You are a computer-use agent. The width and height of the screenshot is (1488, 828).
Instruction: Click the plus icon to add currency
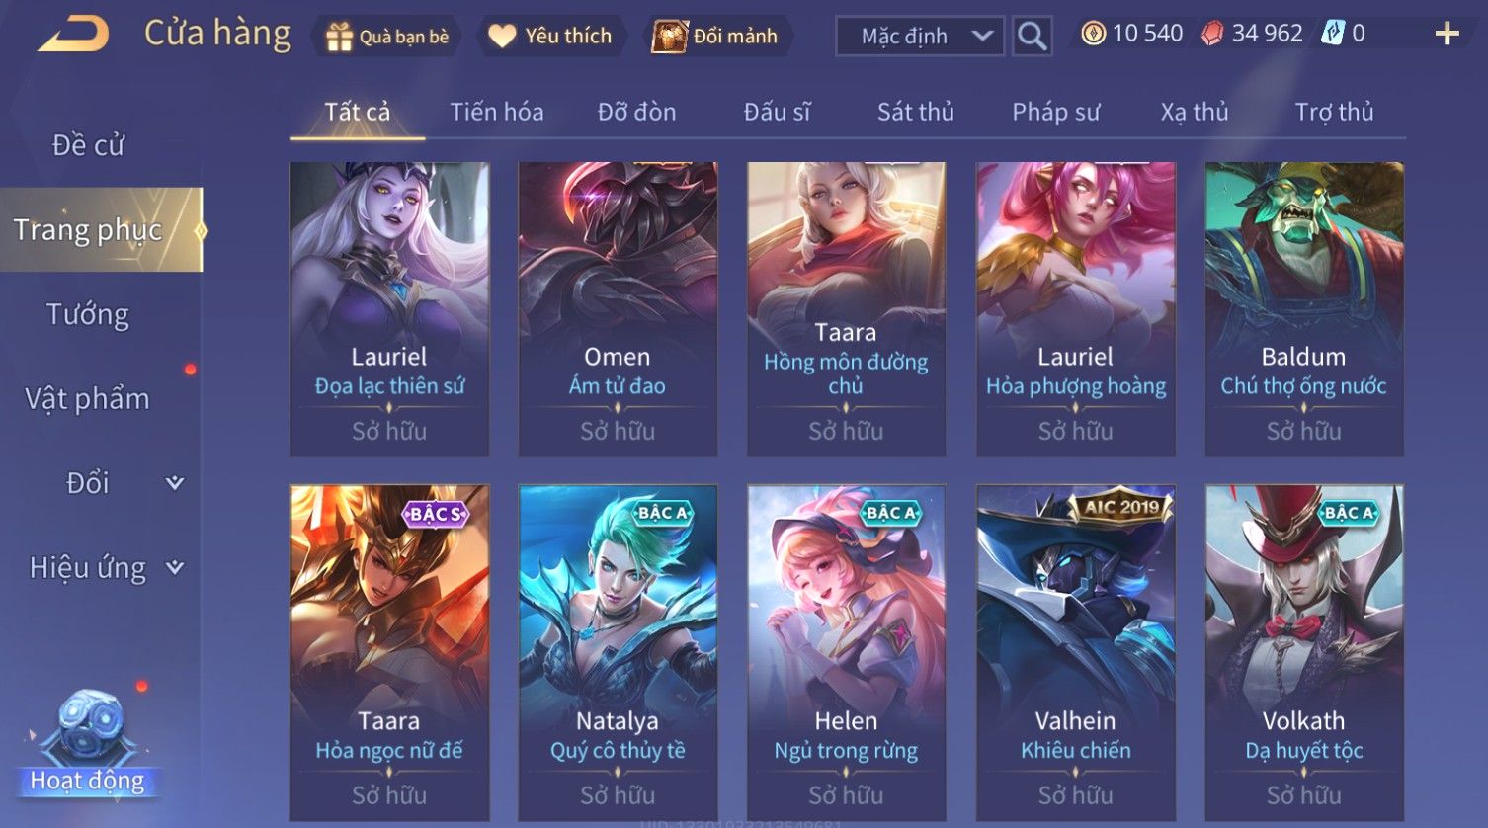pyautogui.click(x=1447, y=35)
